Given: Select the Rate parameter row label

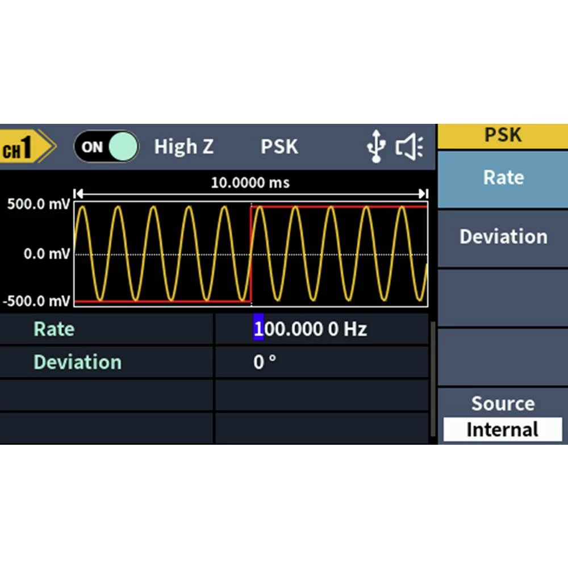Looking at the screenshot, I should pos(54,329).
